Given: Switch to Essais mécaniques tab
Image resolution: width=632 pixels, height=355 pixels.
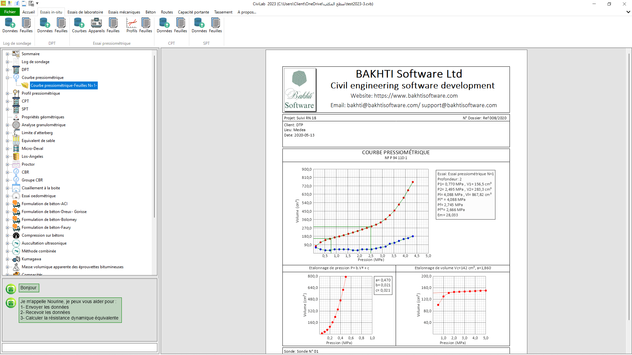Looking at the screenshot, I should pyautogui.click(x=124, y=12).
